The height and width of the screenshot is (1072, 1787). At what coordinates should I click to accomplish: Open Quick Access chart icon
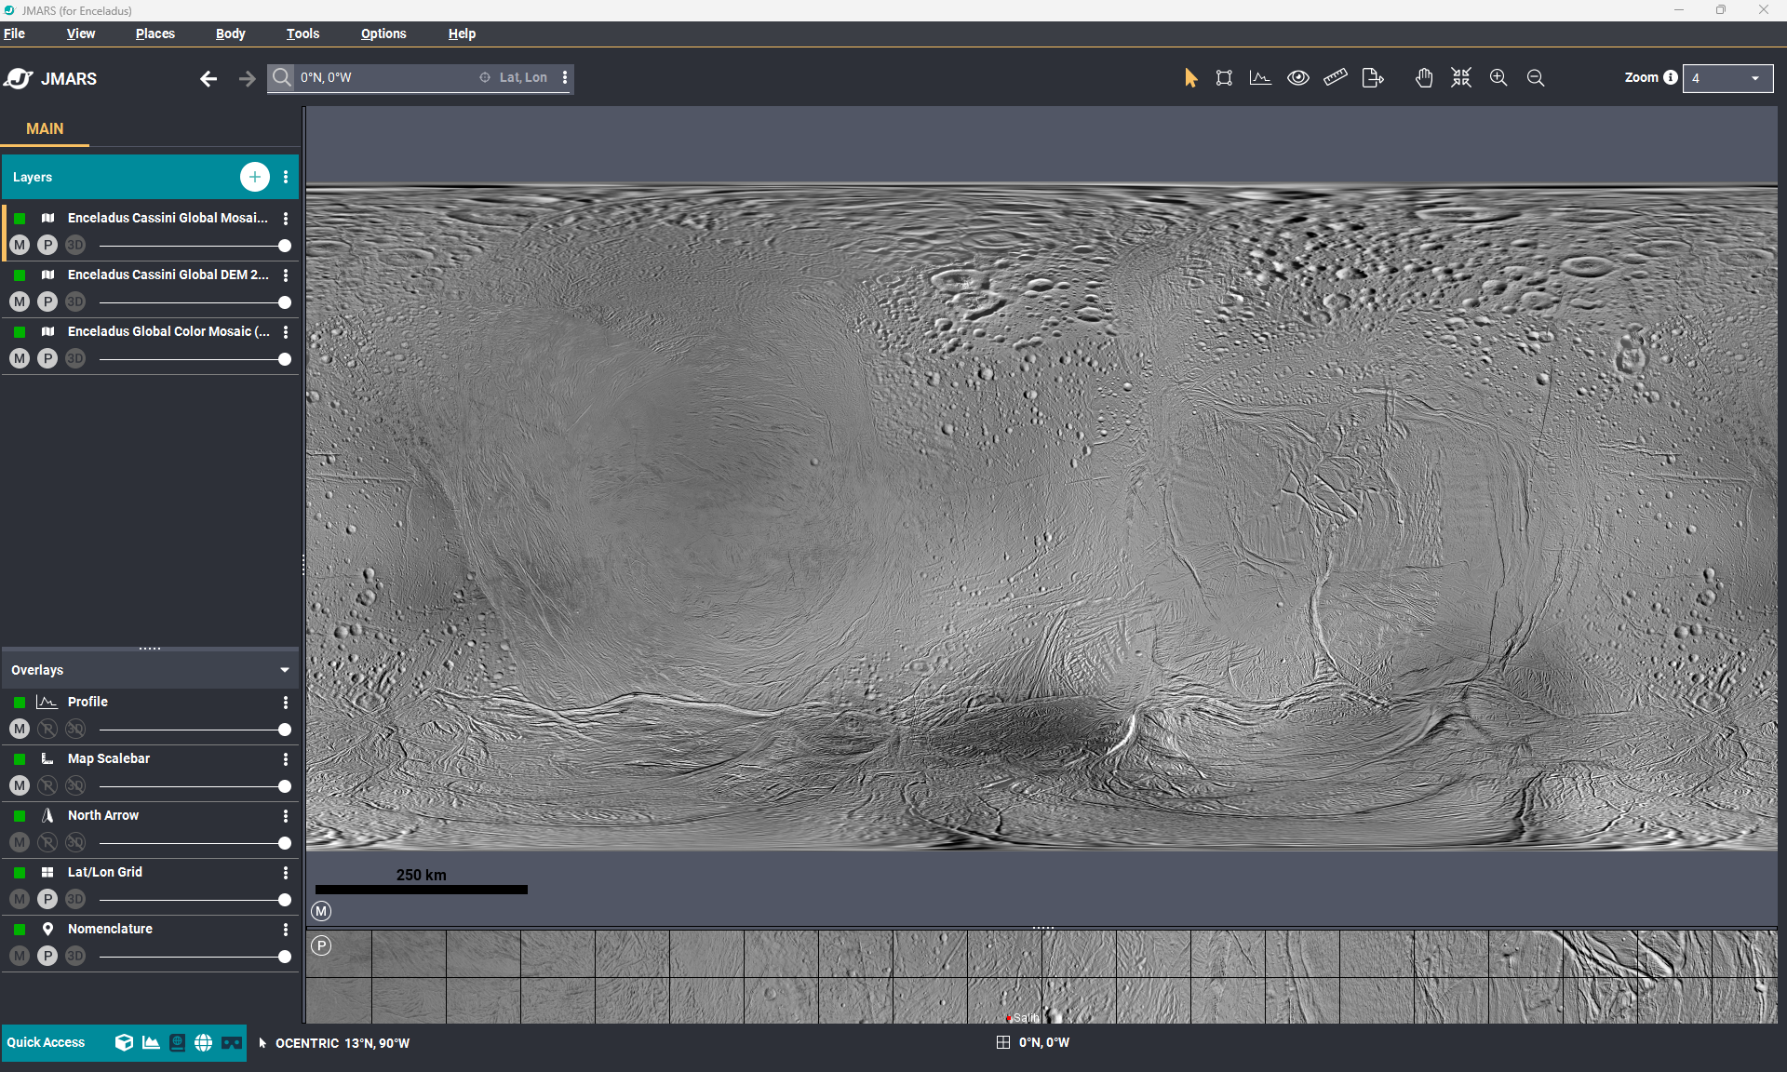[151, 1042]
